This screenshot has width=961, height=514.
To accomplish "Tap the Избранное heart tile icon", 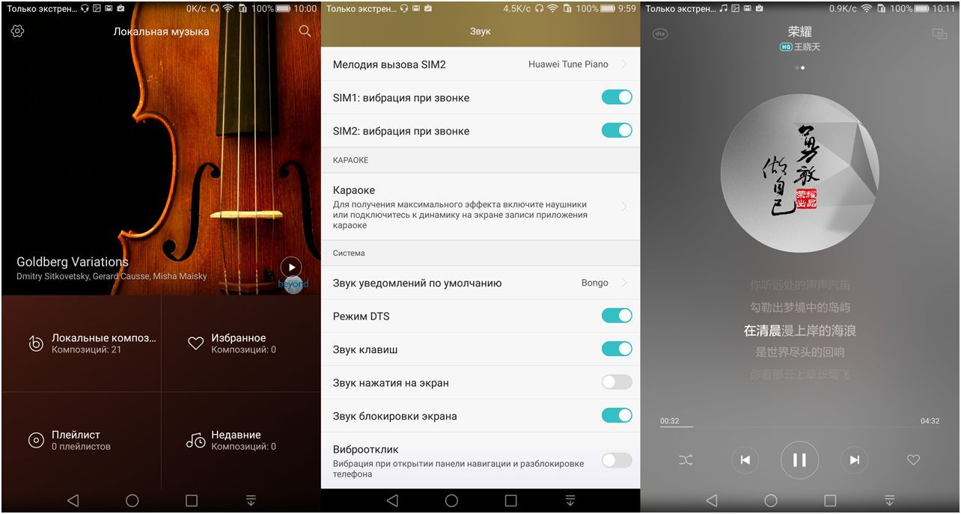I will 195,343.
